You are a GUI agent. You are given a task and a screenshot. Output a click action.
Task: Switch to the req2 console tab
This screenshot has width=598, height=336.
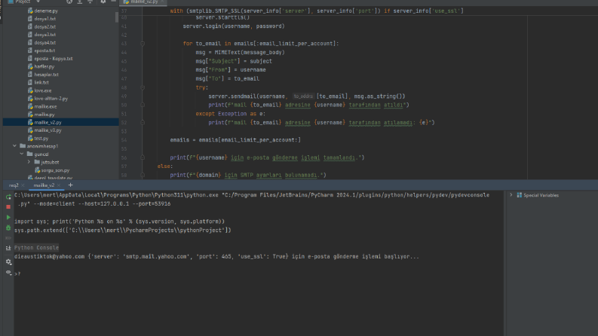(x=14, y=185)
